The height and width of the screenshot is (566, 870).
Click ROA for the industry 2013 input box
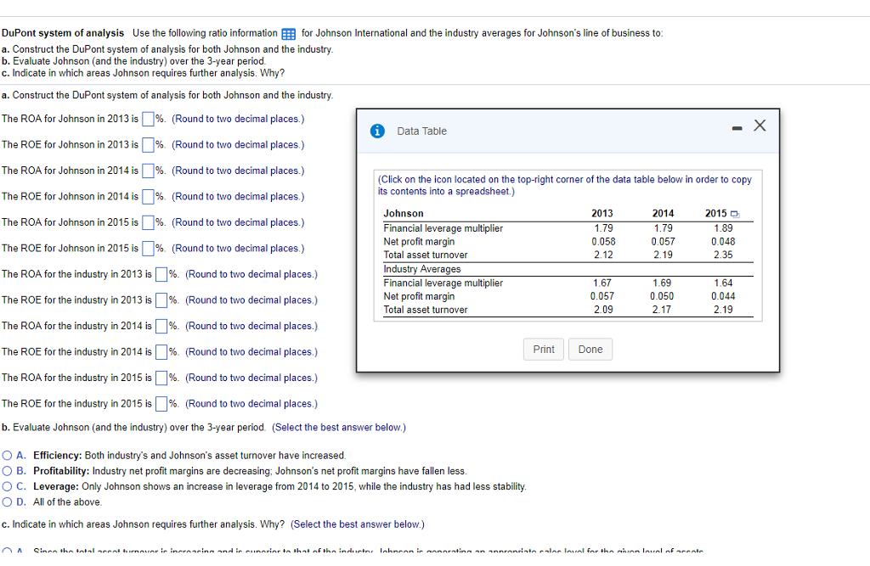161,274
